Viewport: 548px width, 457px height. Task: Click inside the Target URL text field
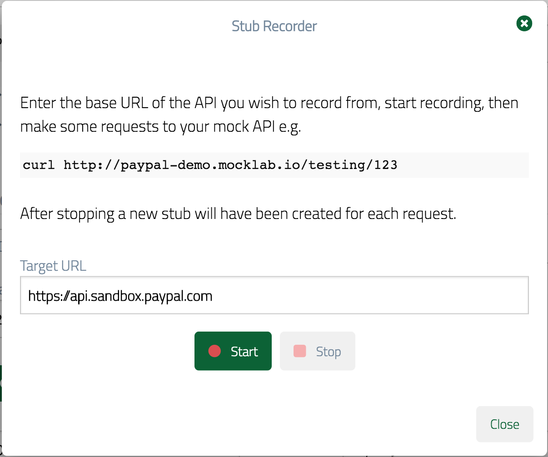pos(274,295)
